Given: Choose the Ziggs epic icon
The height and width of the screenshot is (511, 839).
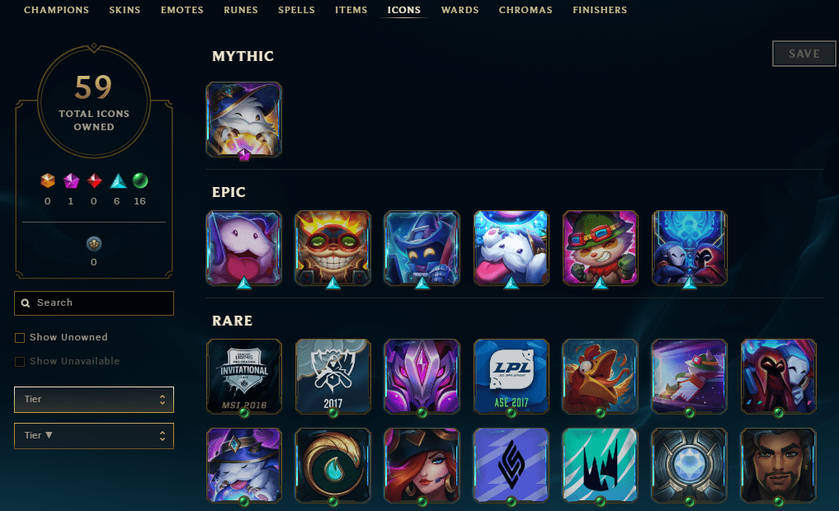Looking at the screenshot, I should coord(332,248).
